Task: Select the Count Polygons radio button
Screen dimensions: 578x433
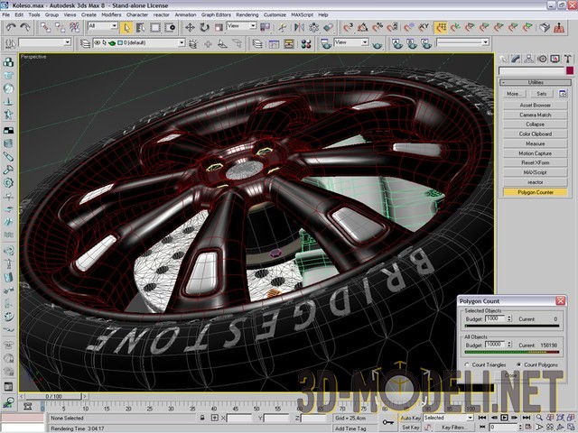Action: click(x=518, y=364)
